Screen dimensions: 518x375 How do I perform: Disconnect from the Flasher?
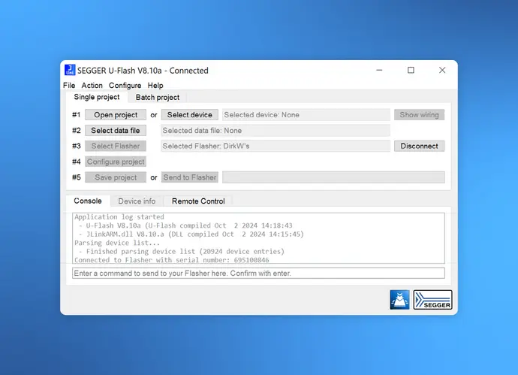tap(419, 146)
